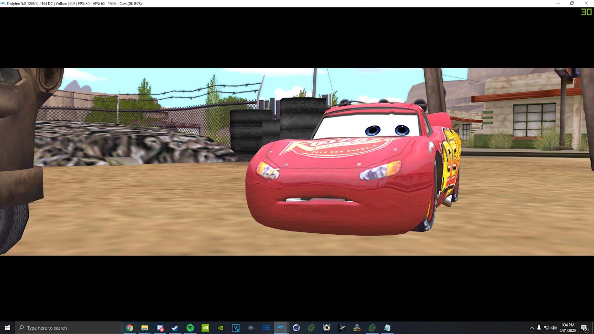Open the Discord taskbar icon with red badge
This screenshot has width=594, height=334.
point(160,328)
